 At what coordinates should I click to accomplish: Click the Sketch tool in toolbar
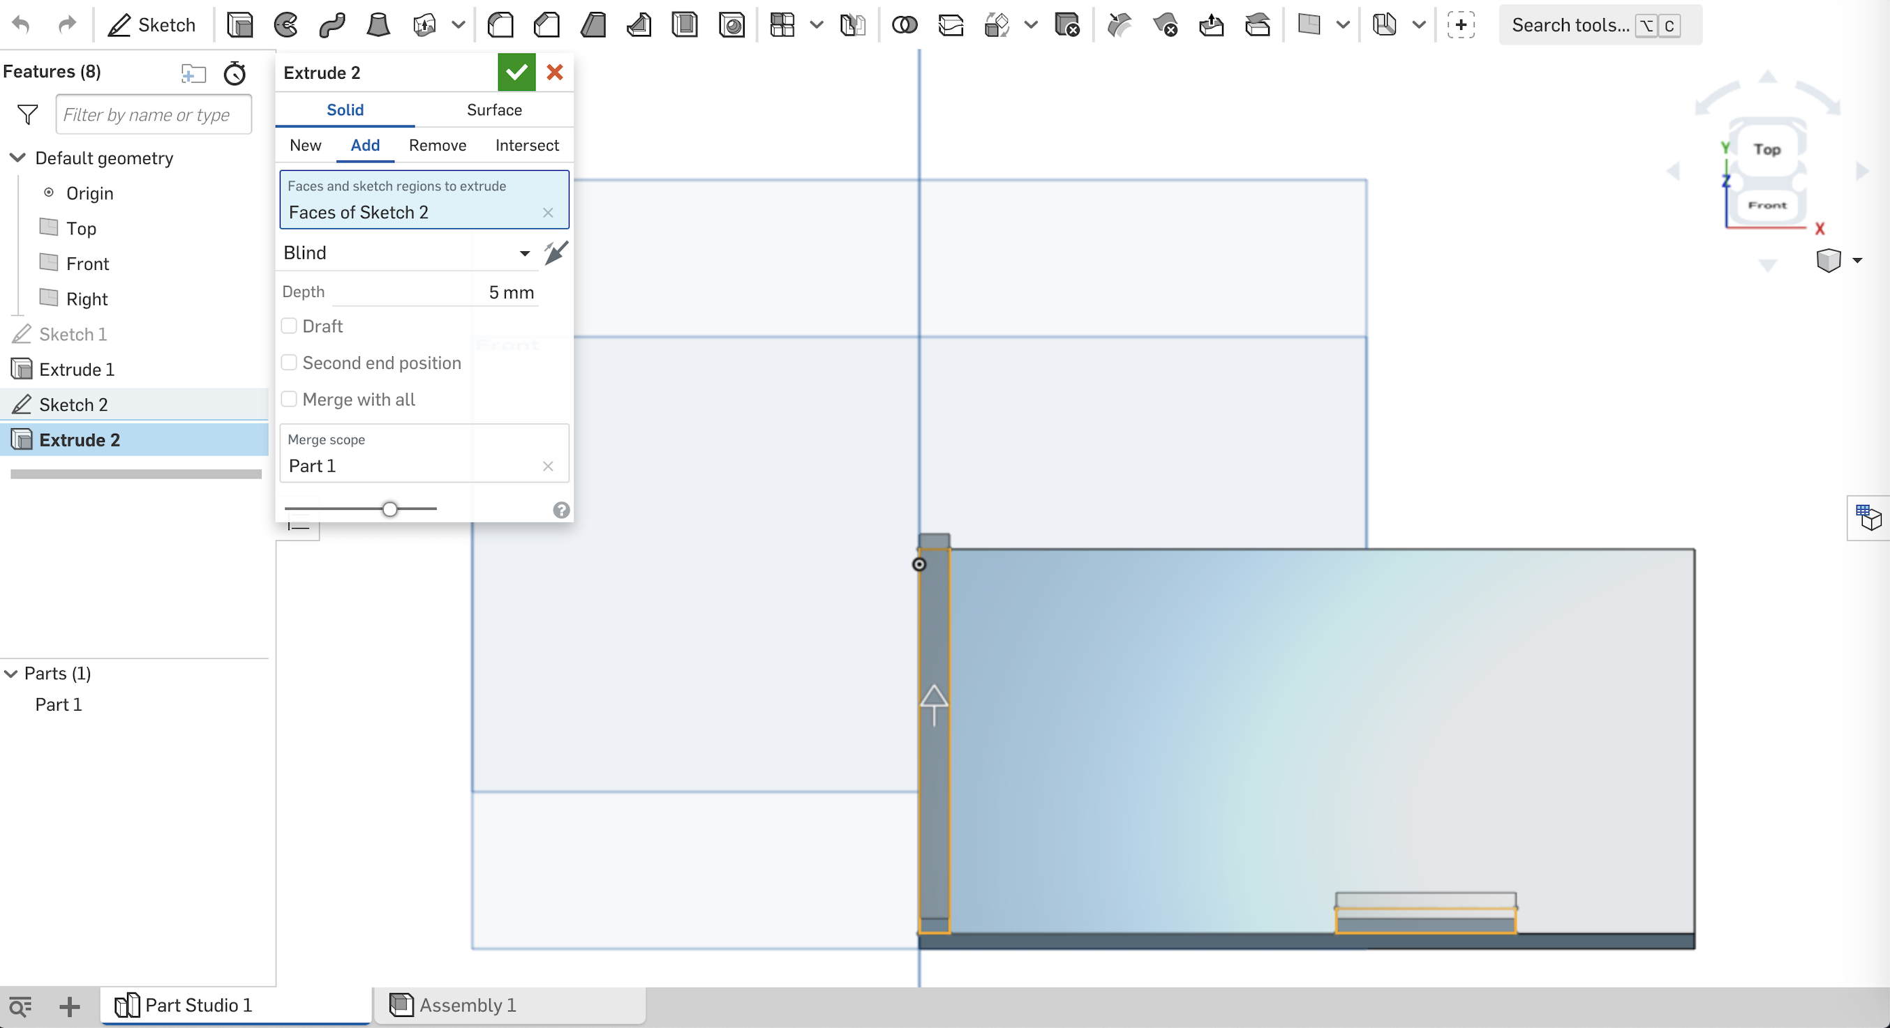tap(152, 24)
